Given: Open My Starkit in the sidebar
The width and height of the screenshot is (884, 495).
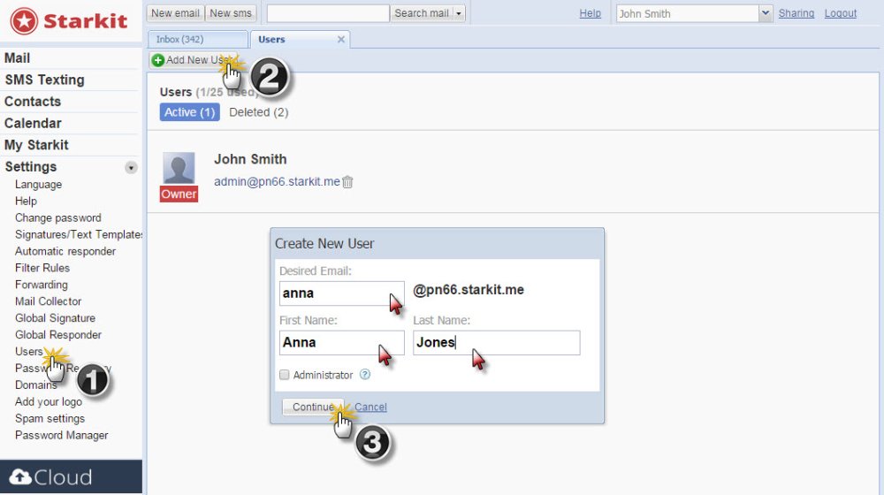Looking at the screenshot, I should pyautogui.click(x=36, y=145).
